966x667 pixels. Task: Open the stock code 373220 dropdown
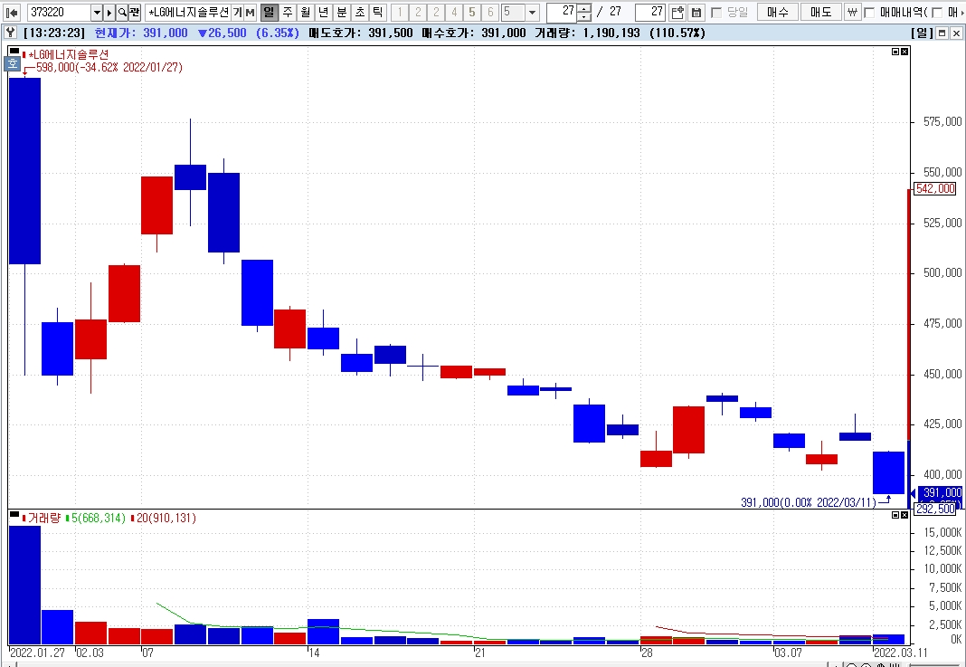[x=97, y=12]
